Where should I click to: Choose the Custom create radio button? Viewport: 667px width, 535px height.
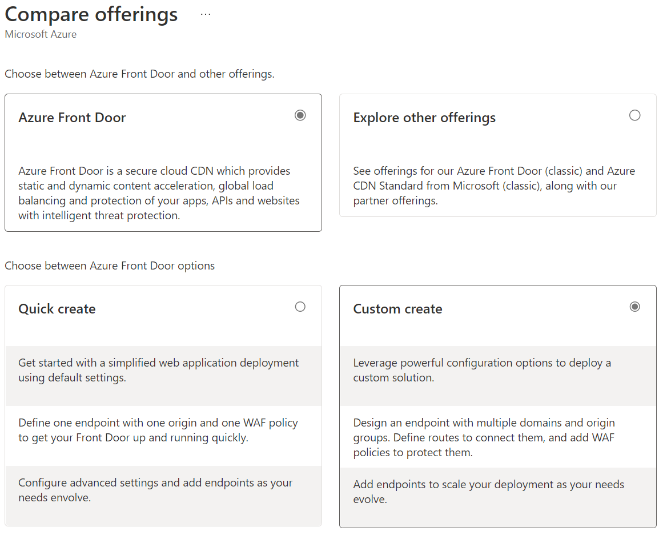(x=634, y=307)
